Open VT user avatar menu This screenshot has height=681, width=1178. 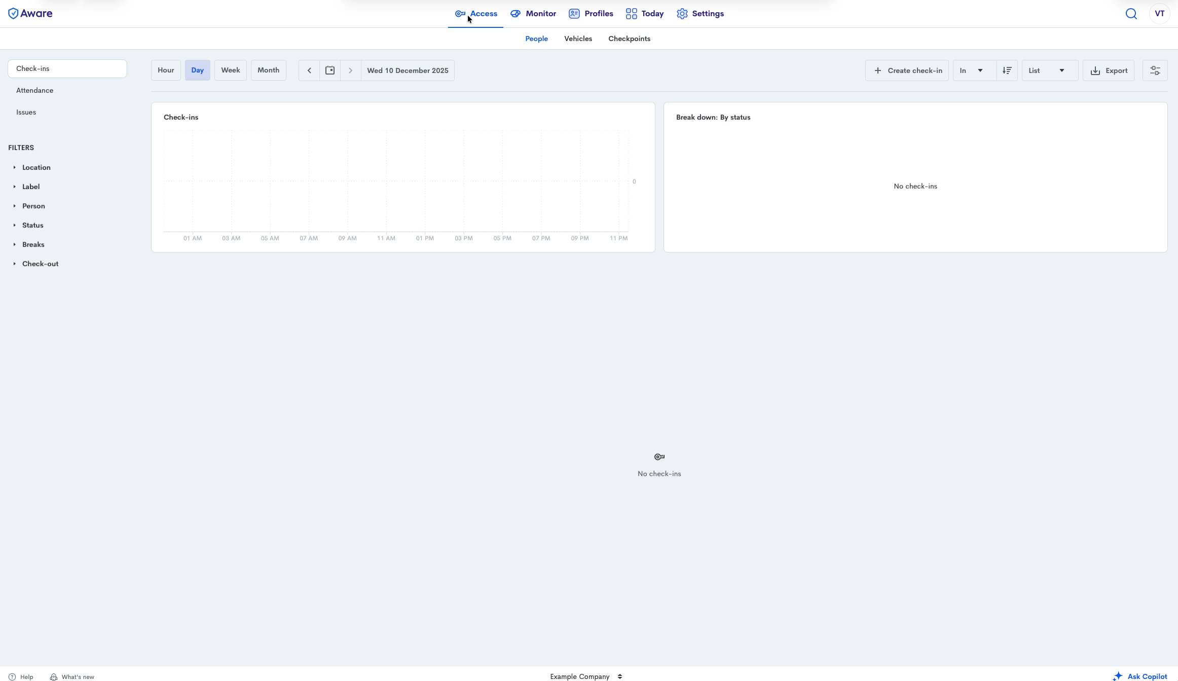(x=1159, y=14)
